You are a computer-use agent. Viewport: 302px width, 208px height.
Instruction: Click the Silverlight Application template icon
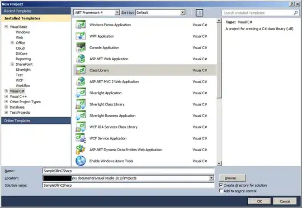pyautogui.click(x=81, y=93)
